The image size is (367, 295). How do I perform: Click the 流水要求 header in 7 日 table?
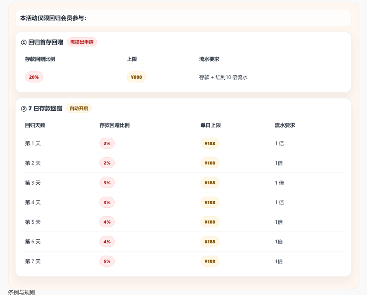[285, 125]
